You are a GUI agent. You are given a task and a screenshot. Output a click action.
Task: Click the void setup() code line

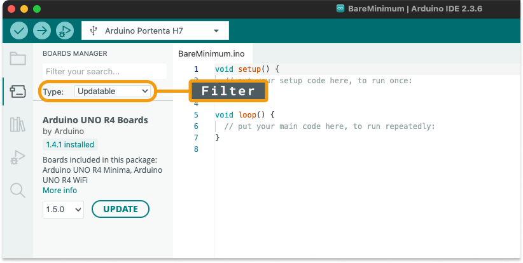tap(247, 69)
